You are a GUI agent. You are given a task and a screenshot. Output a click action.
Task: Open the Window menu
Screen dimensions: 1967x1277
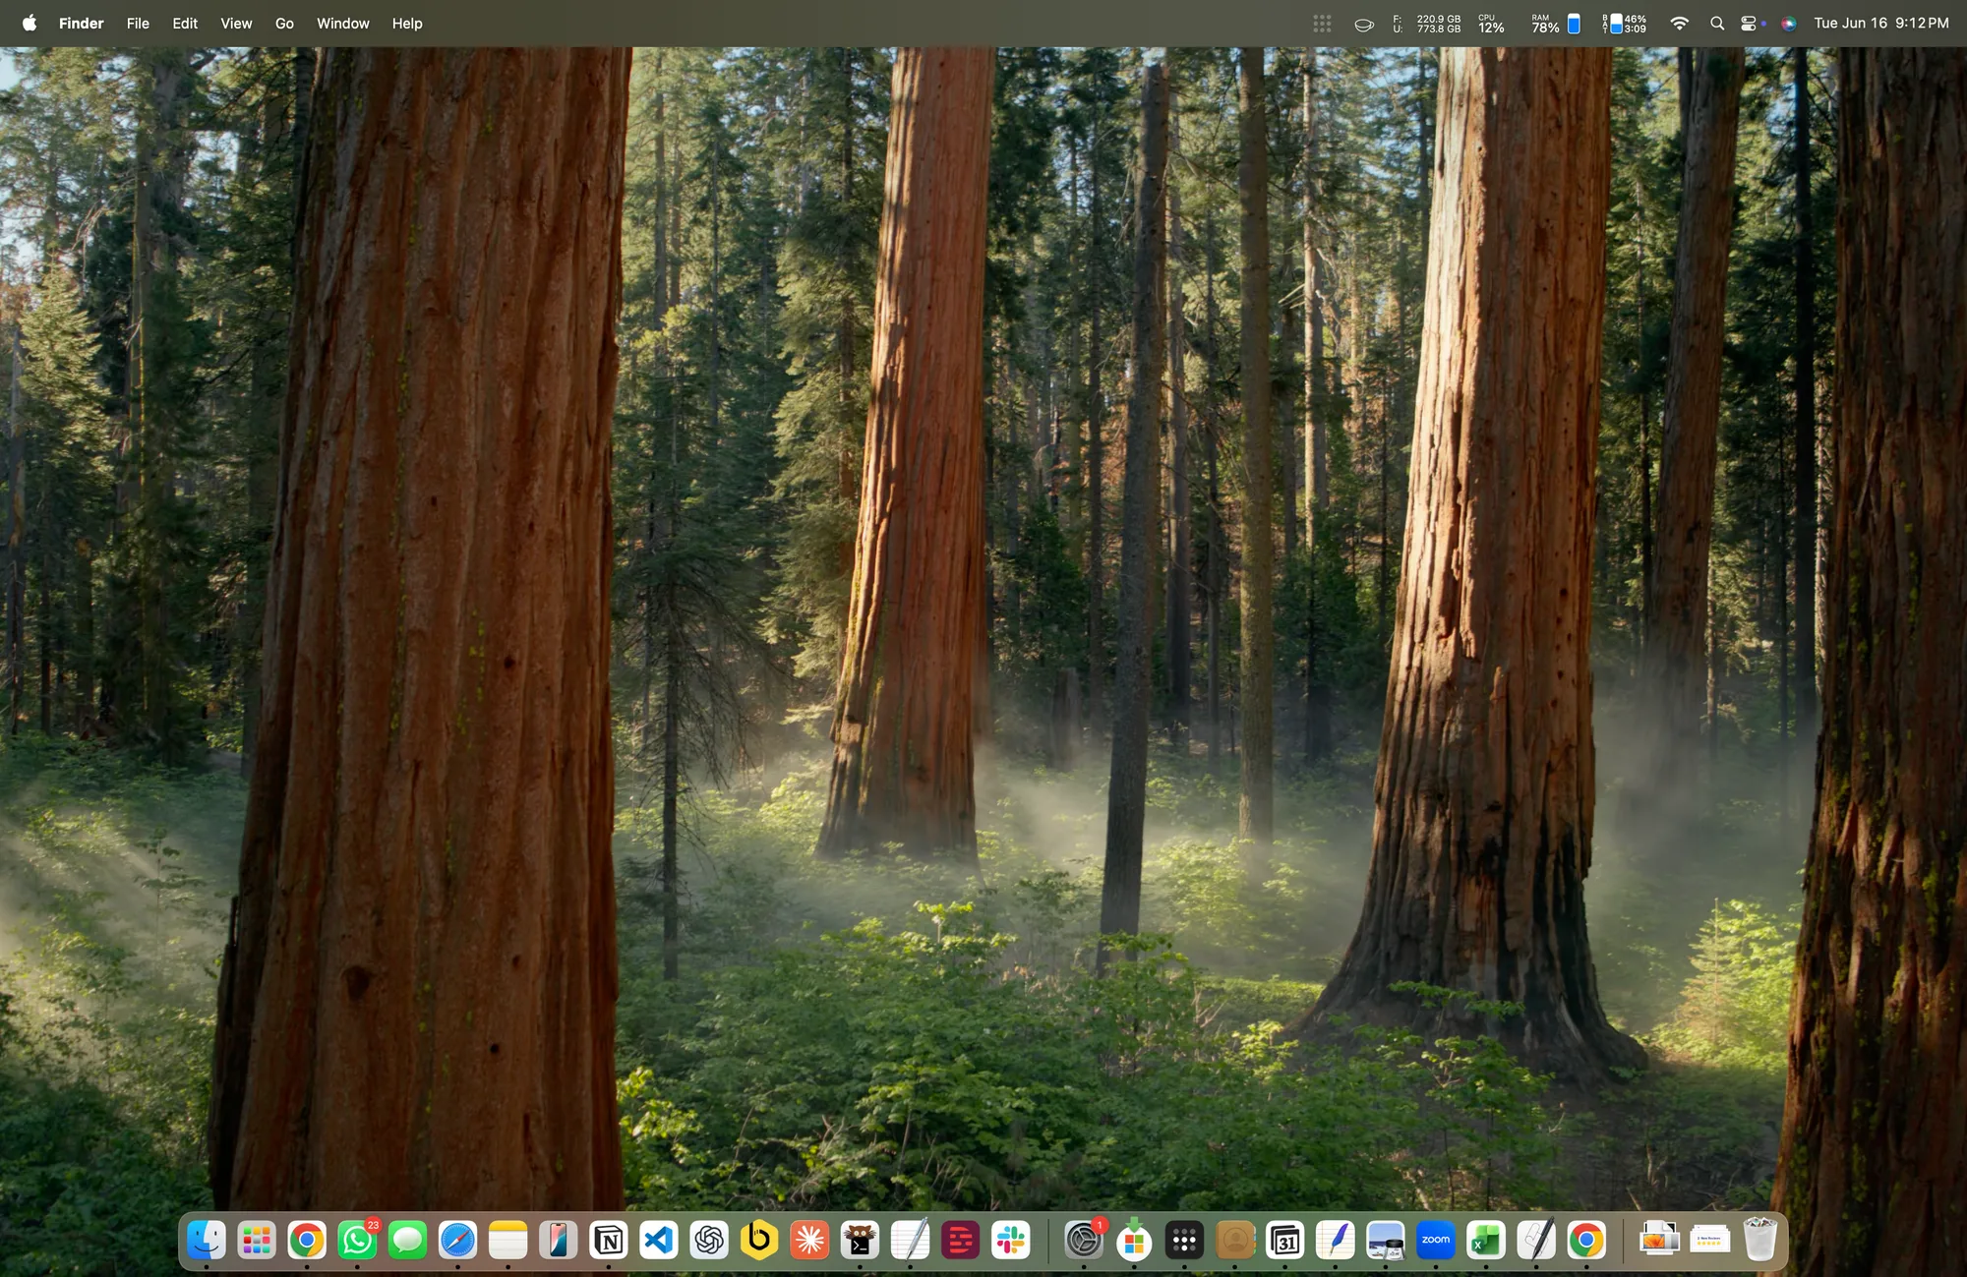click(342, 23)
